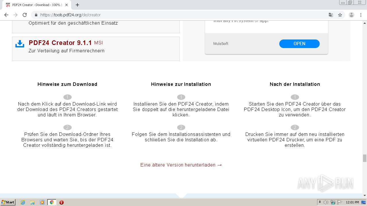Click step 2 badge under Hinweise zur Installation
The width and height of the screenshot is (367, 206).
pyautogui.click(x=181, y=127)
